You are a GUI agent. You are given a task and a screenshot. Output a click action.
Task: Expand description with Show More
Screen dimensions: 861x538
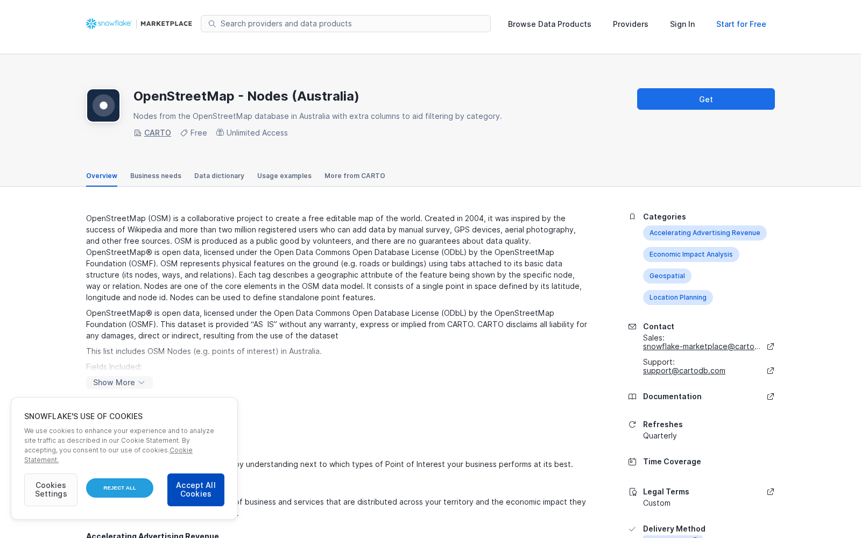119,383
